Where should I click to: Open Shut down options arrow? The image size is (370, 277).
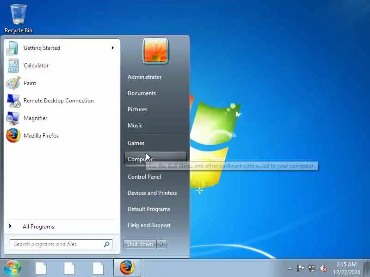161,244
